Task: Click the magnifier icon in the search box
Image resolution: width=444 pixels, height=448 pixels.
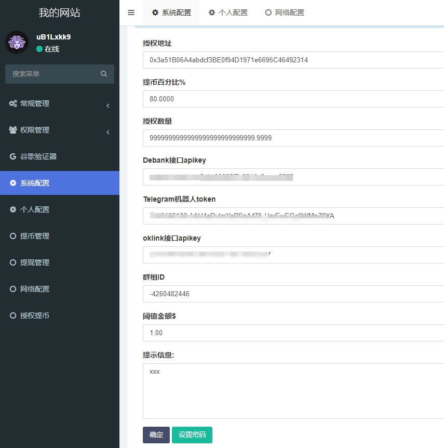Action: pyautogui.click(x=104, y=74)
